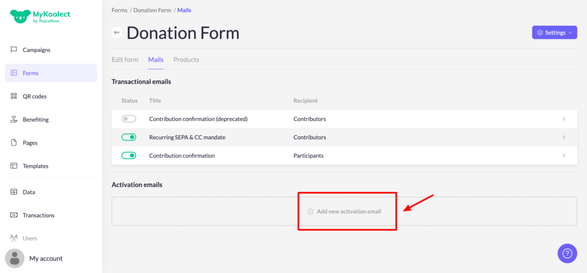Toggle off Recurring SEPA & CC mandate email
This screenshot has width=587, height=273.
point(129,137)
